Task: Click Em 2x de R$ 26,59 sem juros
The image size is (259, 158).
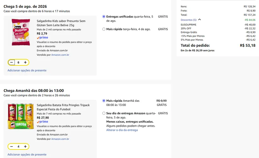Action: pyautogui.click(x=198, y=51)
